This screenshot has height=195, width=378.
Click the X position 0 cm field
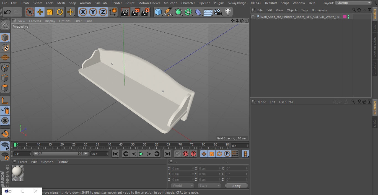(x=183, y=168)
